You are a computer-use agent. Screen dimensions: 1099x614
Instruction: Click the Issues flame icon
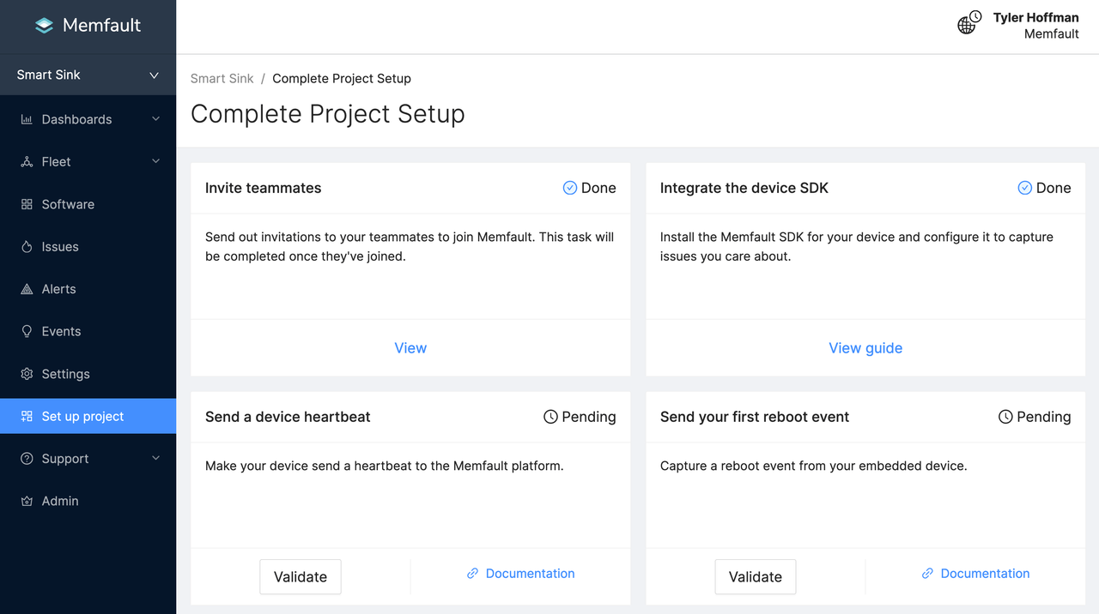point(27,247)
